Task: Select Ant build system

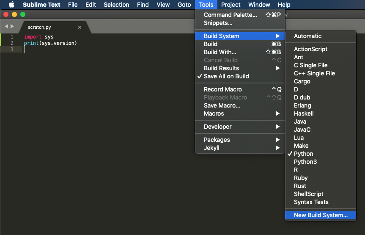Action: coord(321,57)
